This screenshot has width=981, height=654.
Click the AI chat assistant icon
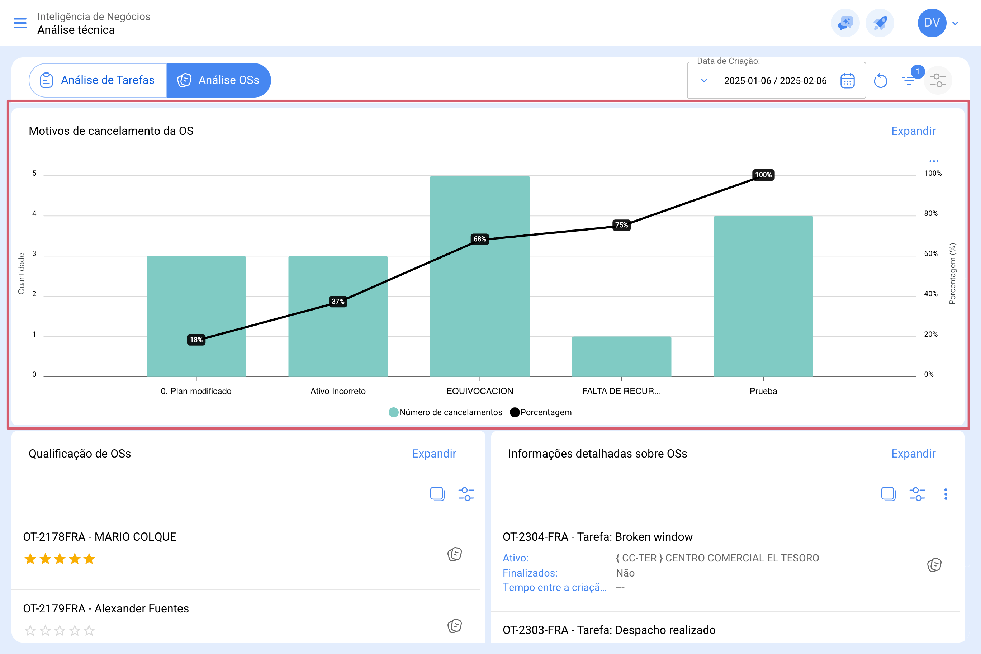845,23
